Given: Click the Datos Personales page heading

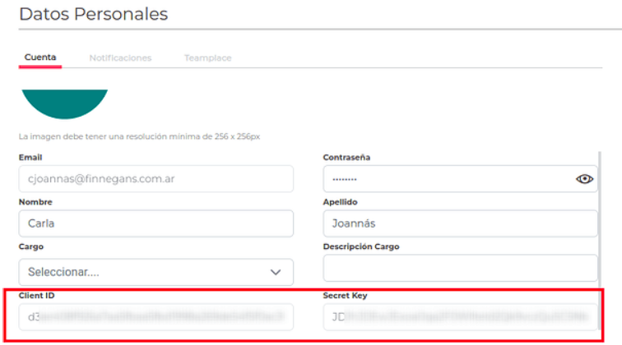Looking at the screenshot, I should [x=93, y=14].
